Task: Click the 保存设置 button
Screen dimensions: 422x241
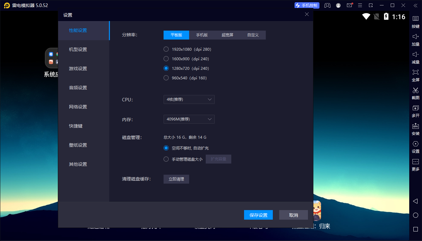Action: pos(258,215)
